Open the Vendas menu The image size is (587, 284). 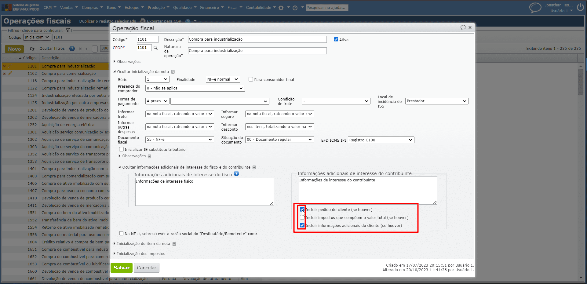[69, 8]
